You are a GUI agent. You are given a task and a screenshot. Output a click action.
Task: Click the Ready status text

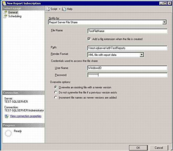pos(18,131)
